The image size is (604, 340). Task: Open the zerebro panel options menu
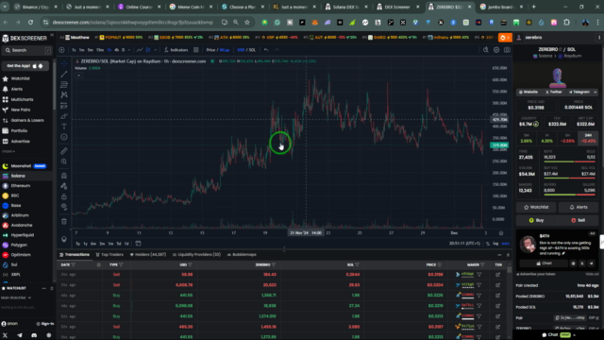(598, 38)
